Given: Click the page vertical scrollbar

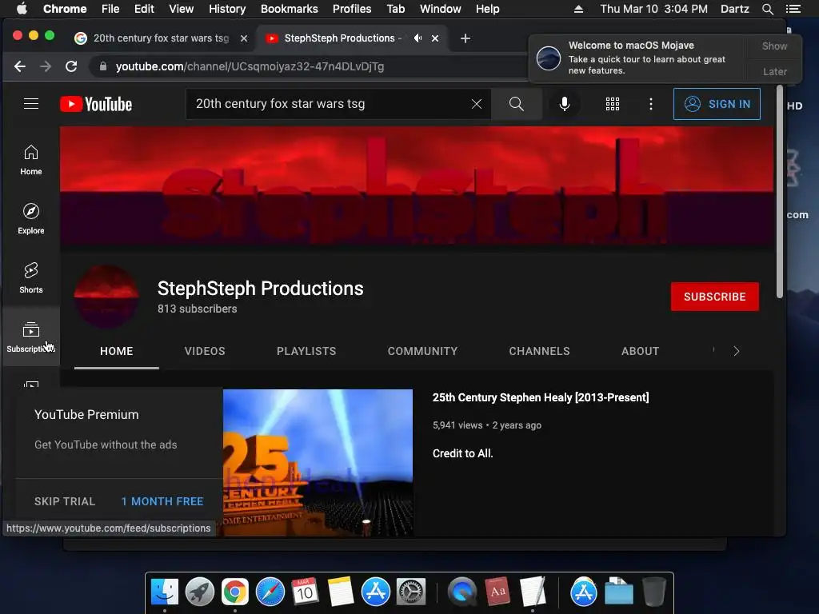Looking at the screenshot, I should (x=779, y=192).
